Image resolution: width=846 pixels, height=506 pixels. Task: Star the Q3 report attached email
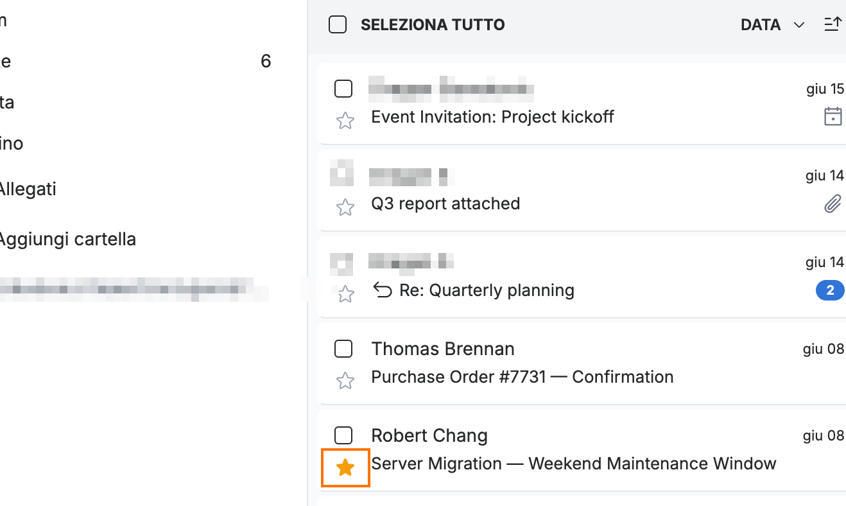[345, 207]
